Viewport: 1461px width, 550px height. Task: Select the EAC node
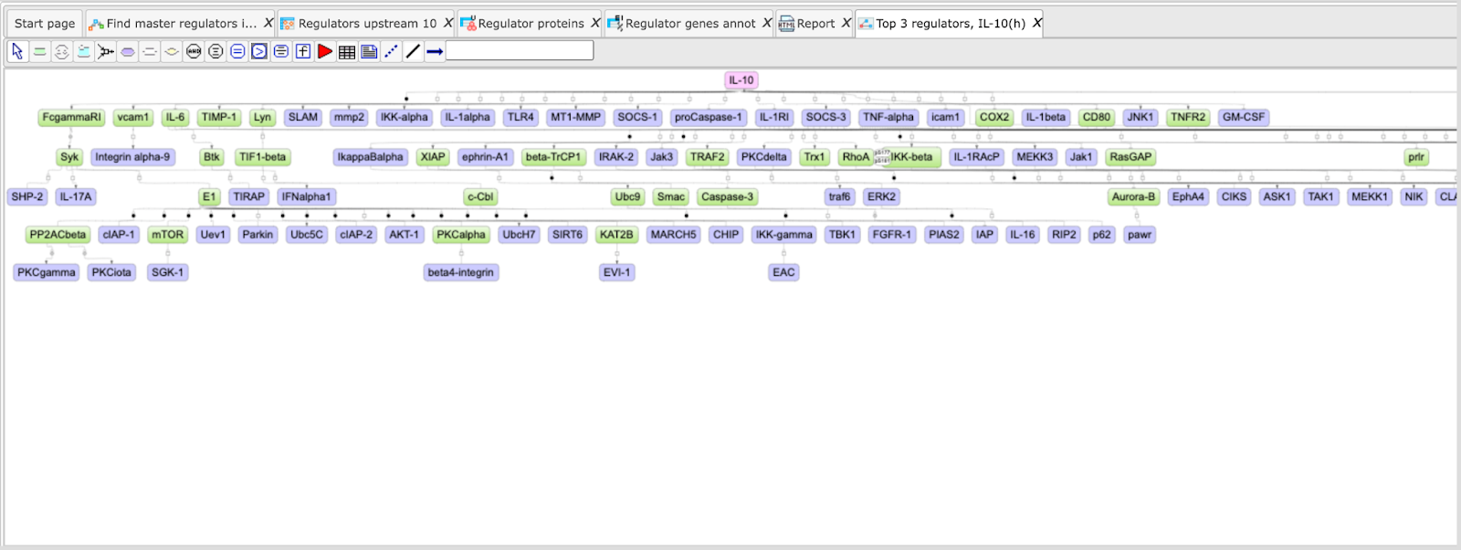[783, 272]
